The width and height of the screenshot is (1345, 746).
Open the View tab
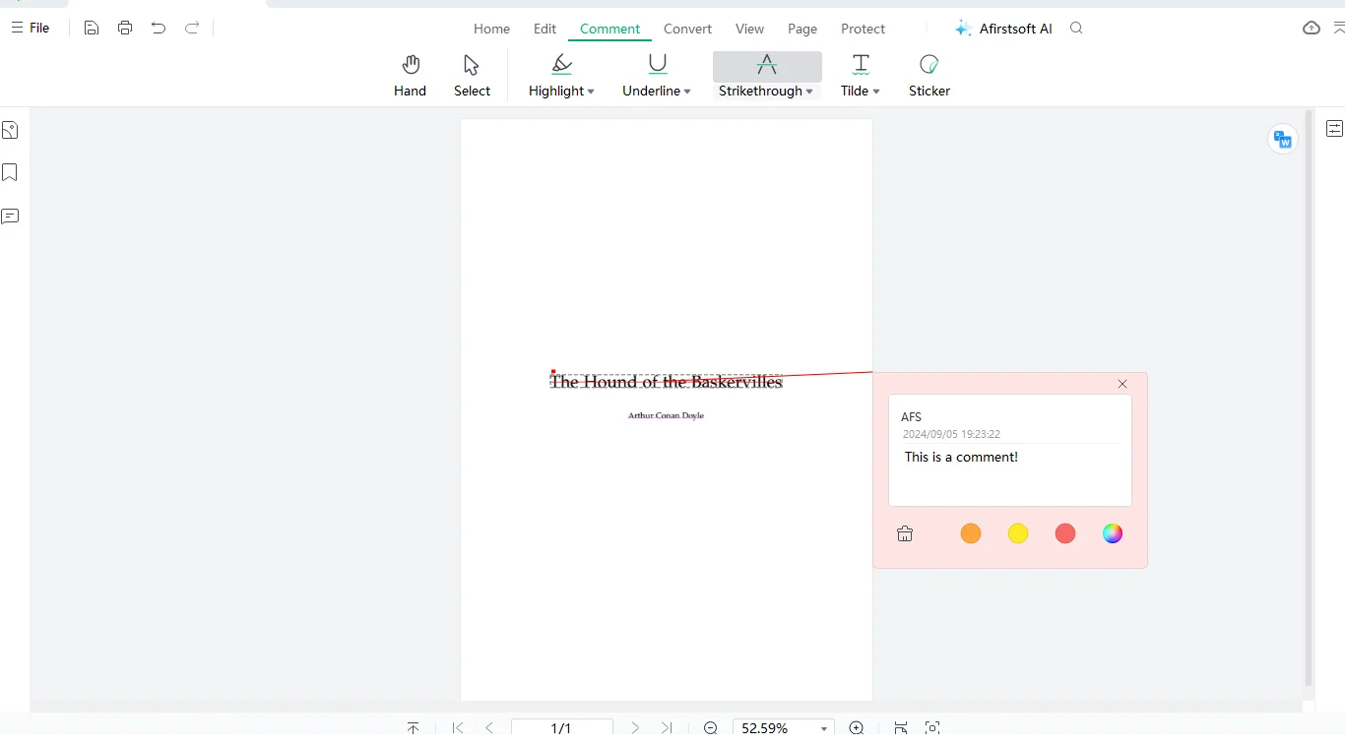pyautogui.click(x=749, y=29)
